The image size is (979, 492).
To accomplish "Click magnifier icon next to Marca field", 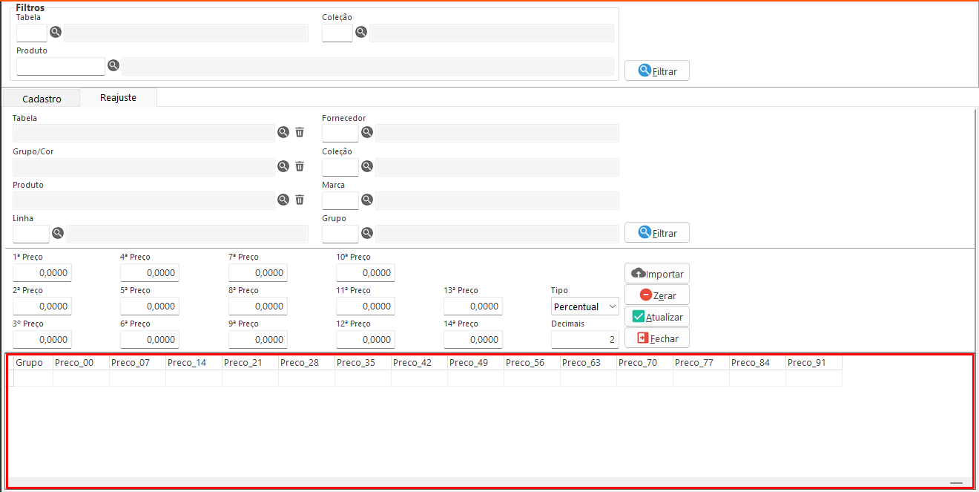I will pyautogui.click(x=366, y=200).
